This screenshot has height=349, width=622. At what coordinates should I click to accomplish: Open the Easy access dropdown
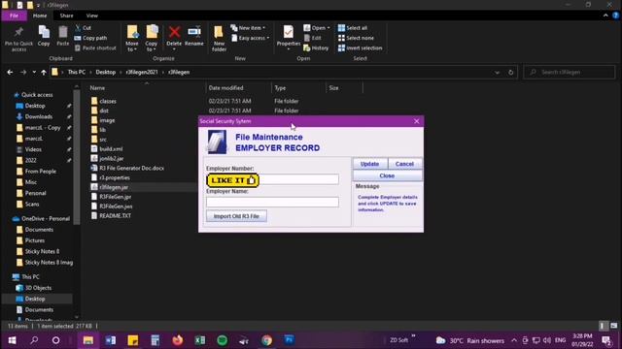tap(251, 38)
